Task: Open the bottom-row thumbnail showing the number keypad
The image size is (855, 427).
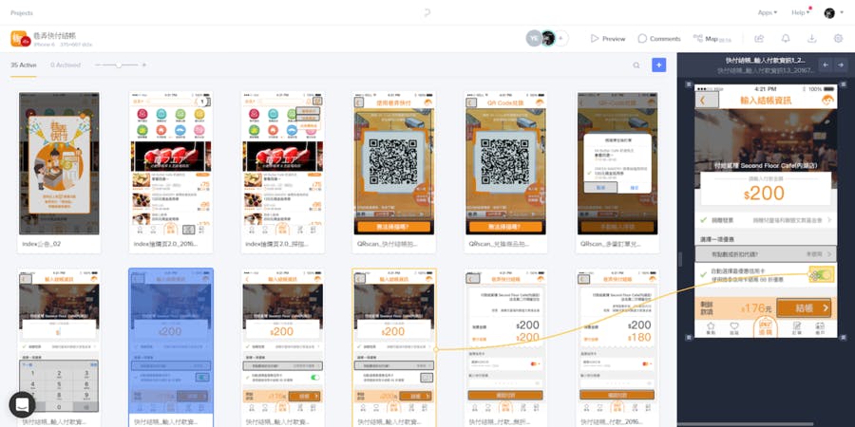Action: pyautogui.click(x=60, y=341)
